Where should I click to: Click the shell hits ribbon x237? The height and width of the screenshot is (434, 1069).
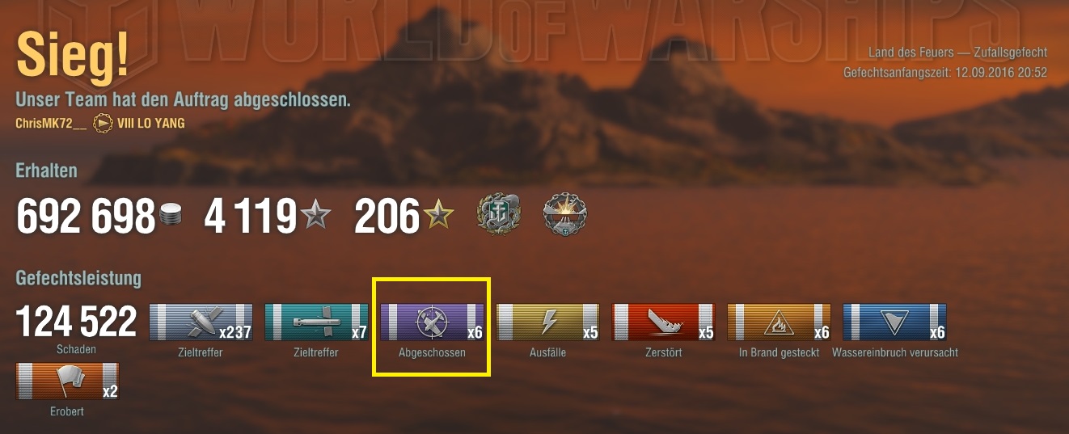point(201,322)
